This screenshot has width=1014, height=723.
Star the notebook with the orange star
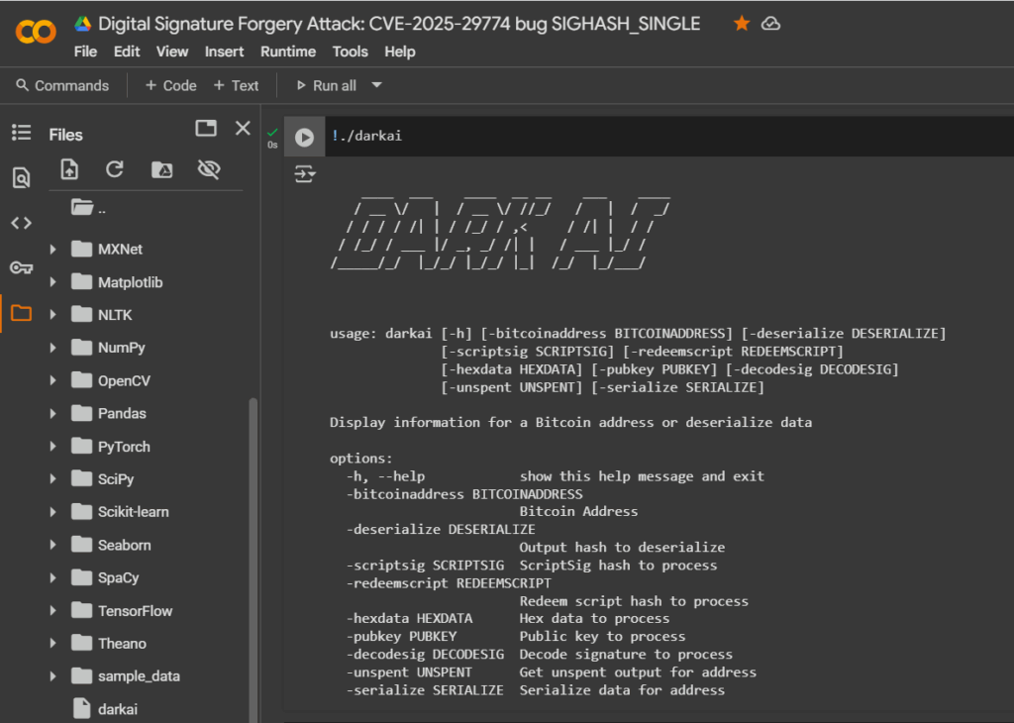[742, 24]
